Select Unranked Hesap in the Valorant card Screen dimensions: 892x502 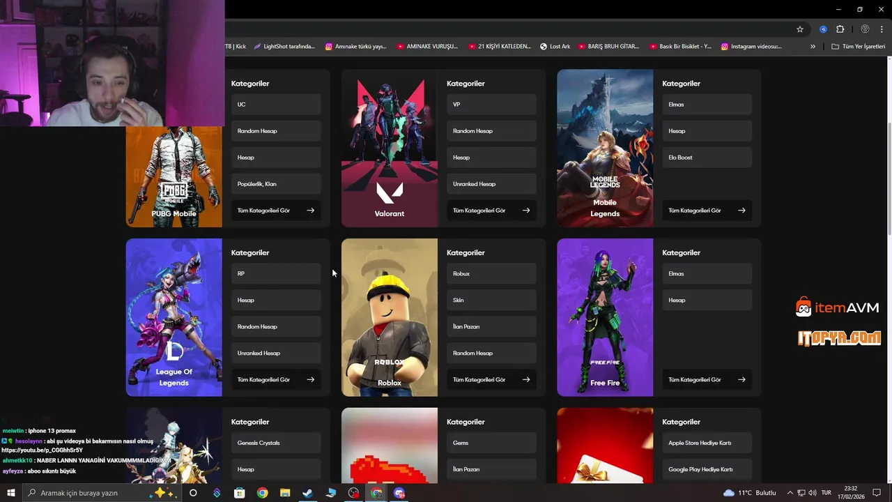[491, 184]
